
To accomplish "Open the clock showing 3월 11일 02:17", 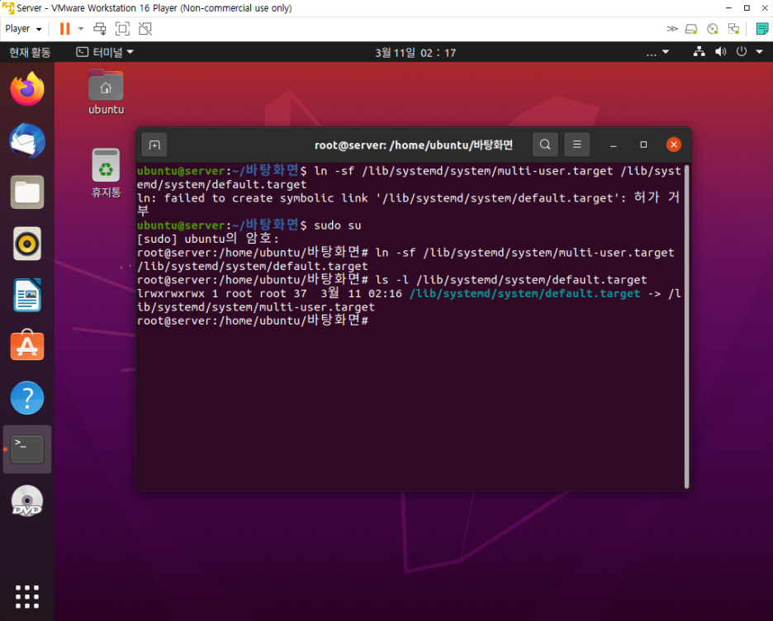I will (415, 53).
